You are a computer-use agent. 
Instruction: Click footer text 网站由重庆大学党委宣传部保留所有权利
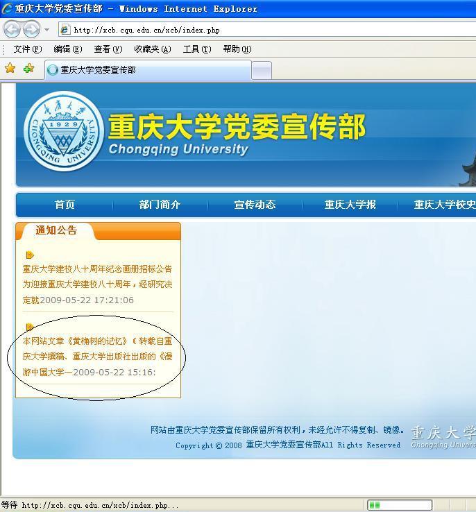(x=226, y=429)
